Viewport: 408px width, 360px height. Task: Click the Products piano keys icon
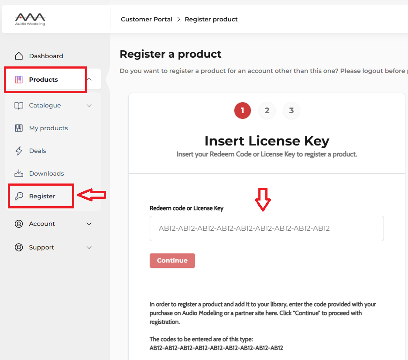(x=19, y=80)
